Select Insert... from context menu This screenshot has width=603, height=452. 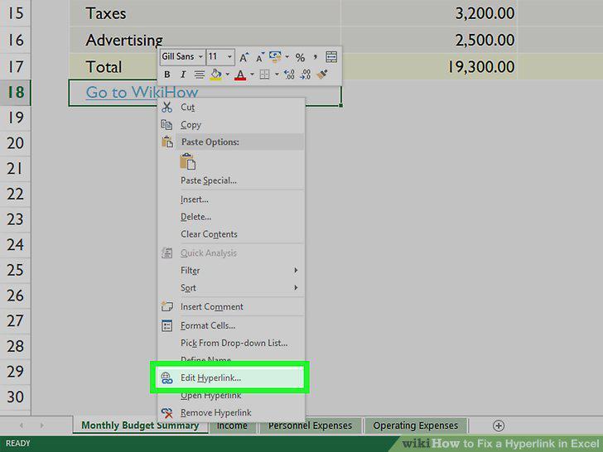[232, 200]
